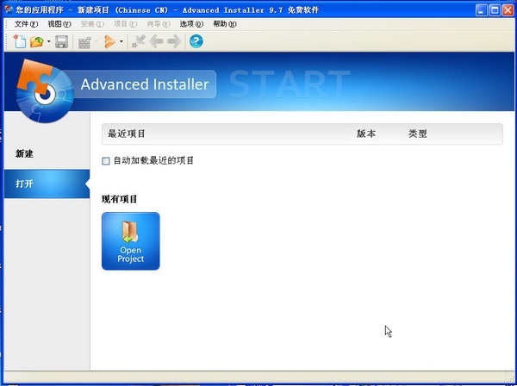The height and width of the screenshot is (386, 517).
Task: Open the 项目 menu
Action: (x=125, y=24)
